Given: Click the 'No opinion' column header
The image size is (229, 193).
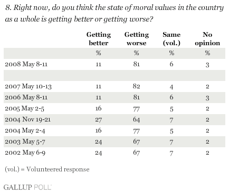Looking at the screenshot, I should (207, 39).
